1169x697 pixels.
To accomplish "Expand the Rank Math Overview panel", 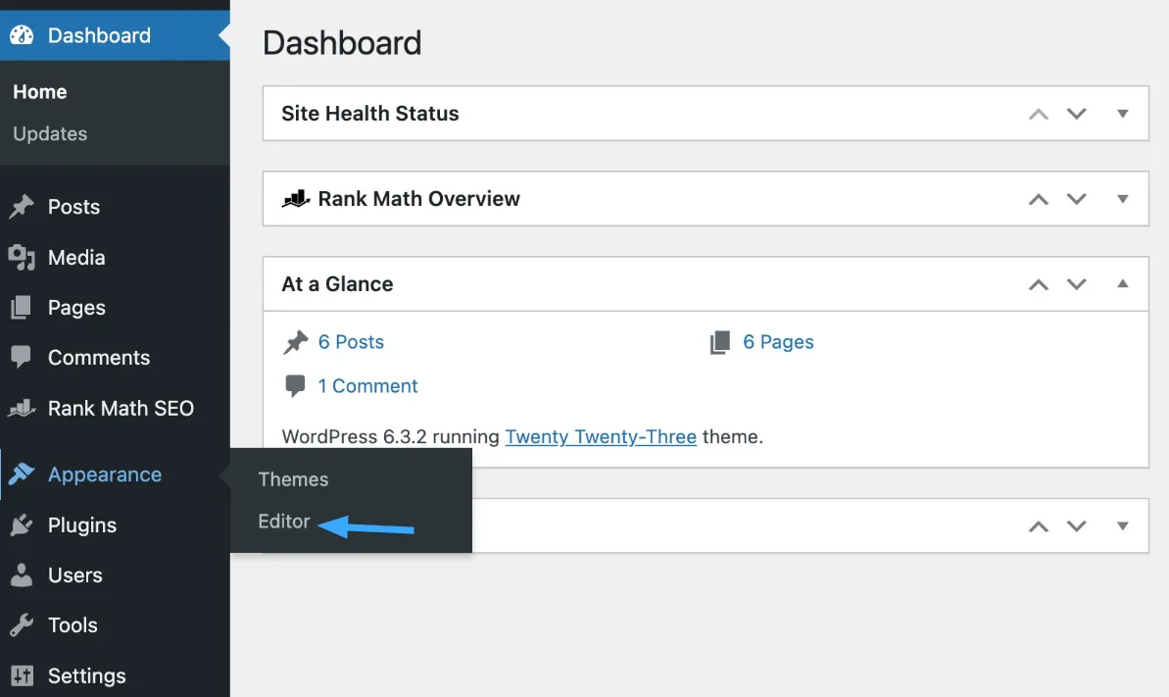I will point(1122,198).
